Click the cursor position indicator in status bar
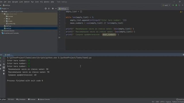184x103 pixels. 153,102
